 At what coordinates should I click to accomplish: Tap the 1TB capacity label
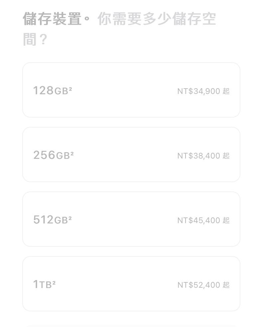tap(44, 284)
